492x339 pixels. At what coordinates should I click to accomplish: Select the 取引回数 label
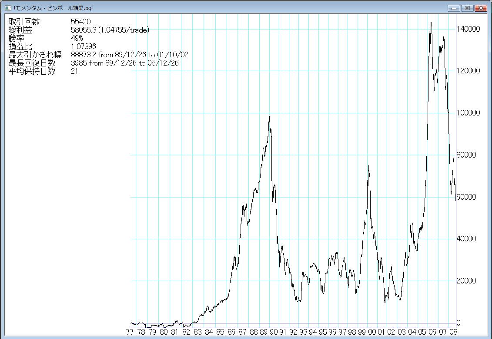[24, 22]
